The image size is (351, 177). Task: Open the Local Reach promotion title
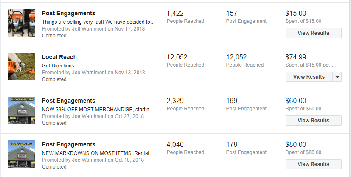click(59, 57)
